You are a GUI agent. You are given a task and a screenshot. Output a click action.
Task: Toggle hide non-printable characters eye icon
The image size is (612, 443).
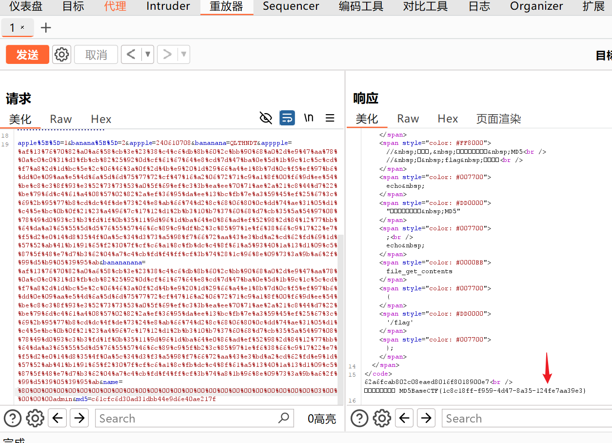tap(266, 118)
